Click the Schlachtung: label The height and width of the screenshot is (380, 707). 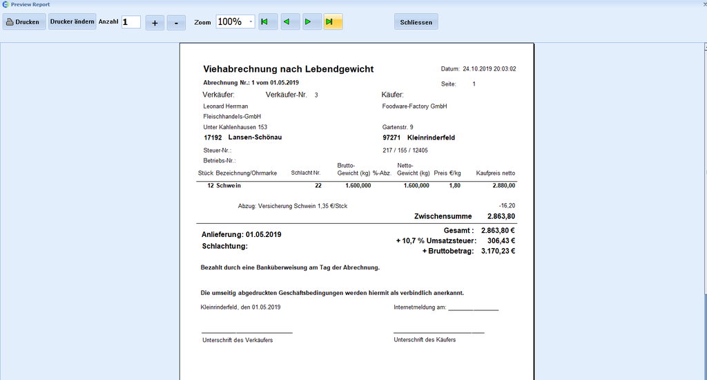click(x=224, y=247)
